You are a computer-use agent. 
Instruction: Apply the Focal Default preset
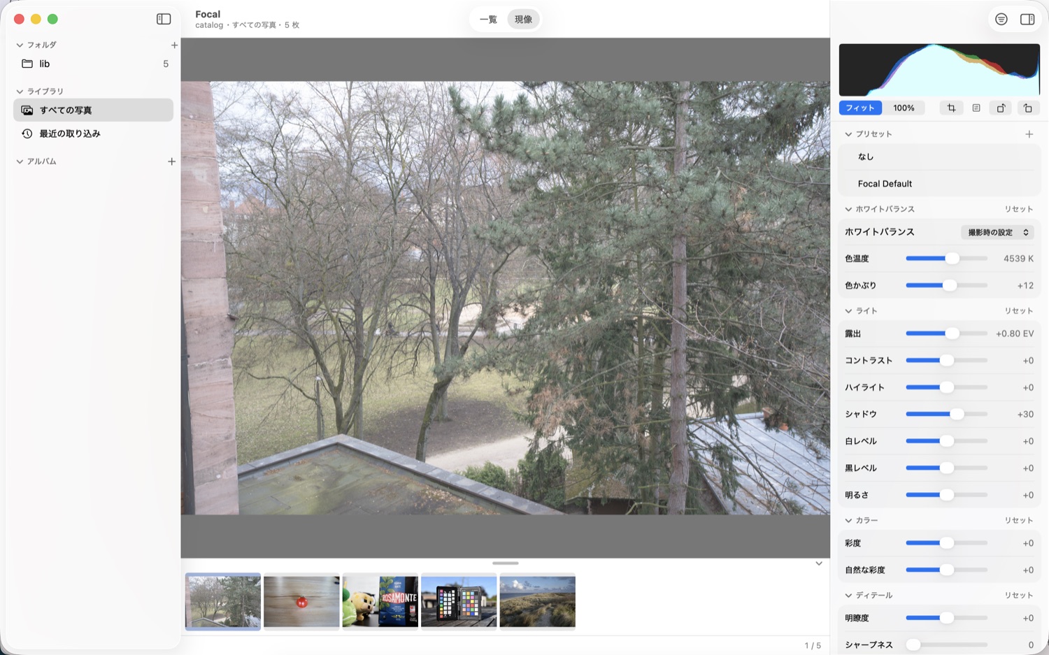(885, 184)
